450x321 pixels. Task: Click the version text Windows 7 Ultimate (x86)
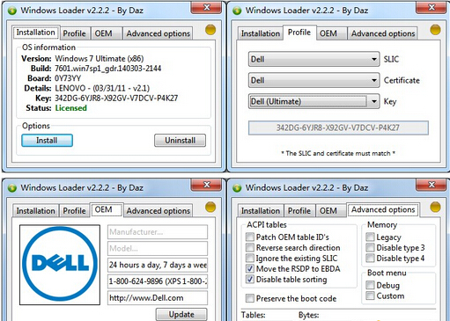click(100, 59)
